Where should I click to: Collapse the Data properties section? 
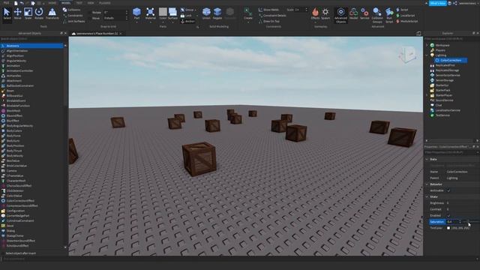[x=427, y=159]
